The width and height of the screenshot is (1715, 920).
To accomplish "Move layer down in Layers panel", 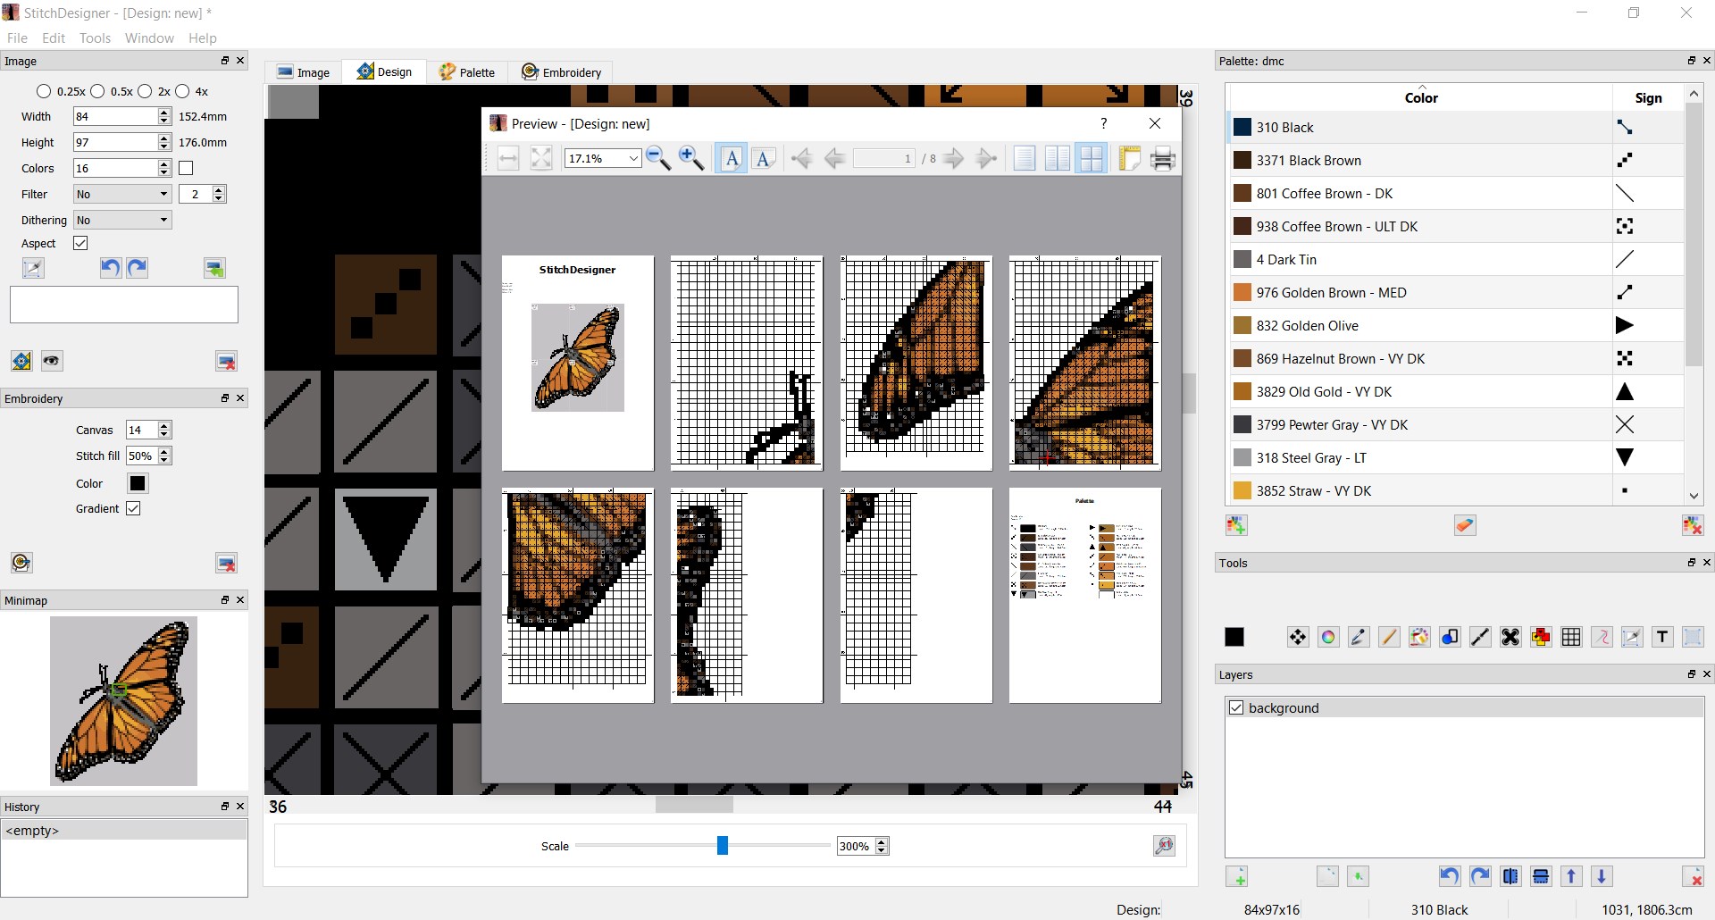I will [x=1602, y=876].
